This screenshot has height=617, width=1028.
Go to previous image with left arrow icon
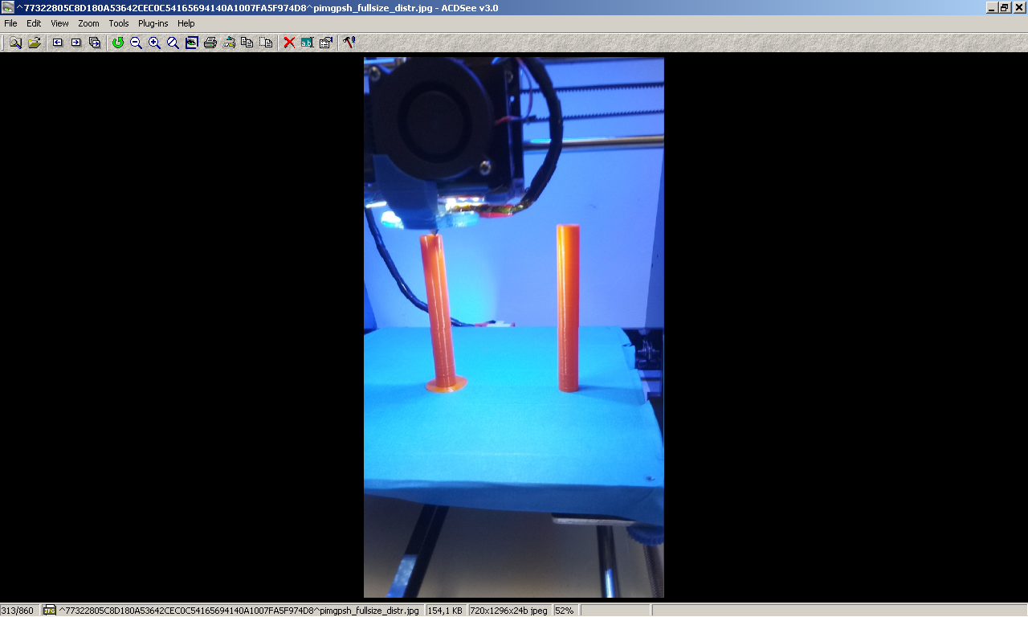(58, 43)
